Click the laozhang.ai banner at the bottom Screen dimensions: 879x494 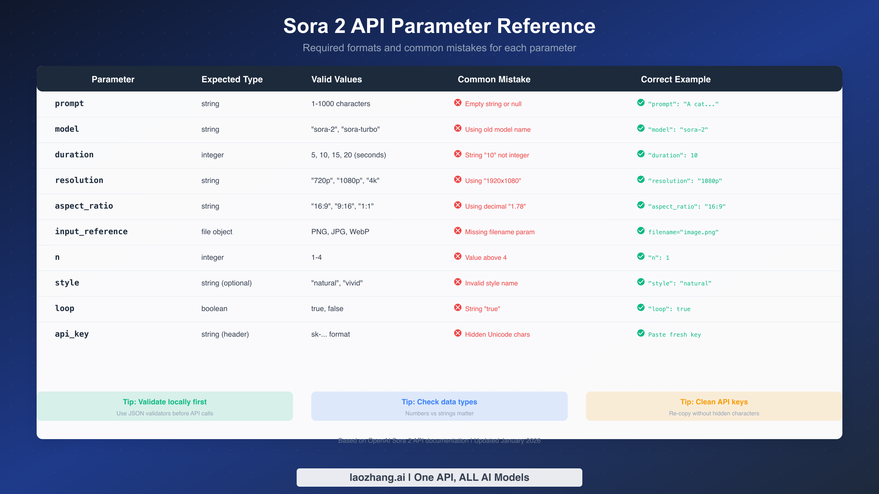(x=439, y=477)
